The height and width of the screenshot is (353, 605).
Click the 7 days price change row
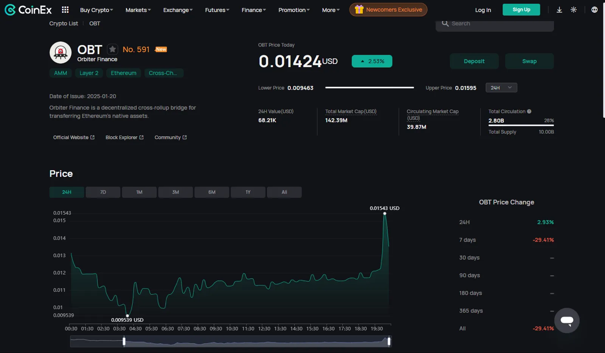[x=506, y=240]
